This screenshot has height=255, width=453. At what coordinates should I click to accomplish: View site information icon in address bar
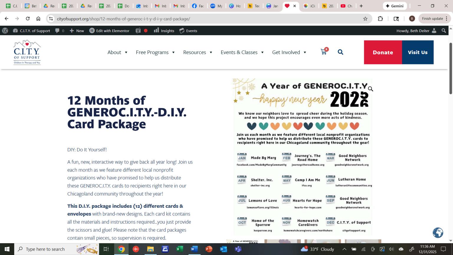51,19
